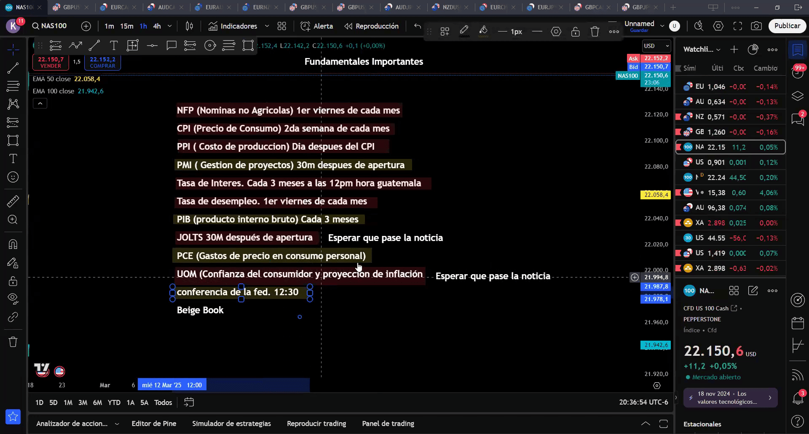Image resolution: width=809 pixels, height=434 pixels.
Task: Open the economic calendar icon in right sidebar
Action: click(798, 323)
